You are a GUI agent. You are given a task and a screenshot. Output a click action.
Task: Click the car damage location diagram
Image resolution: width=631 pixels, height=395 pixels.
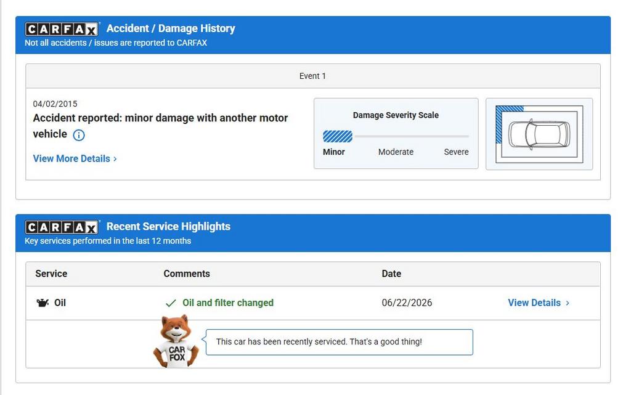[x=539, y=134]
